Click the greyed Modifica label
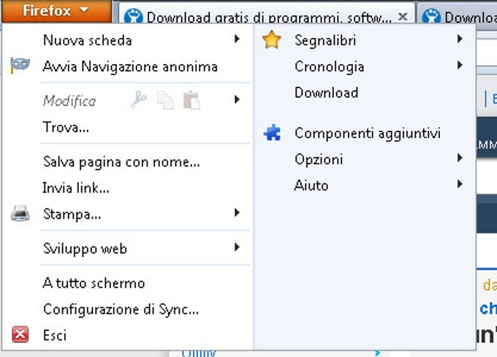 [x=69, y=101]
